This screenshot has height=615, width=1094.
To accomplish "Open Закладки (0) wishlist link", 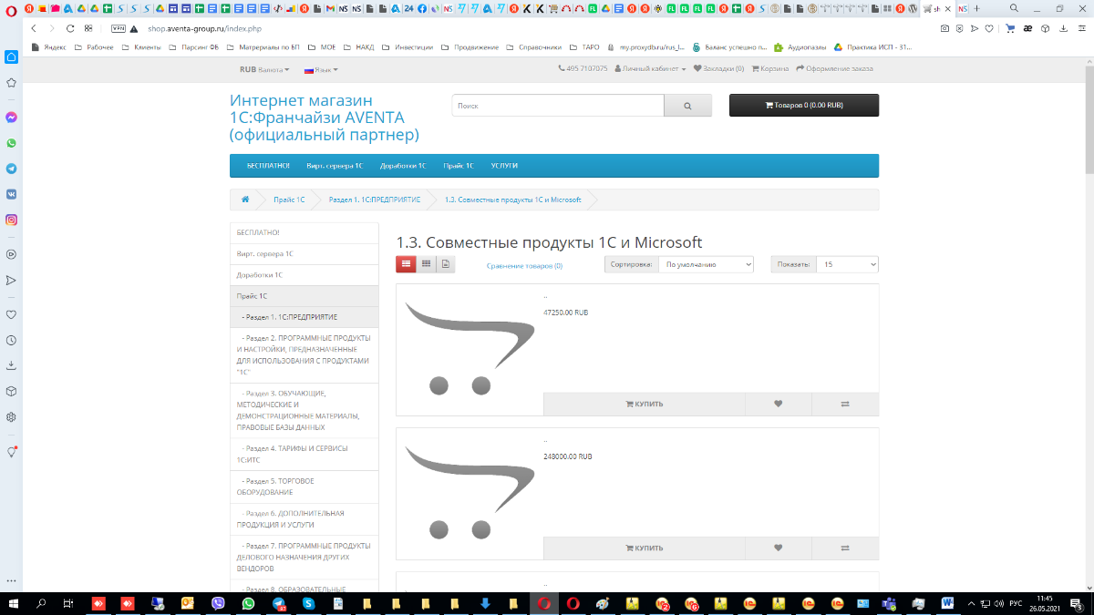I will (x=719, y=68).
